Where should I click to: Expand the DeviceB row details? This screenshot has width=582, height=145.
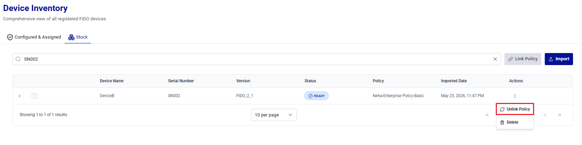(x=20, y=96)
